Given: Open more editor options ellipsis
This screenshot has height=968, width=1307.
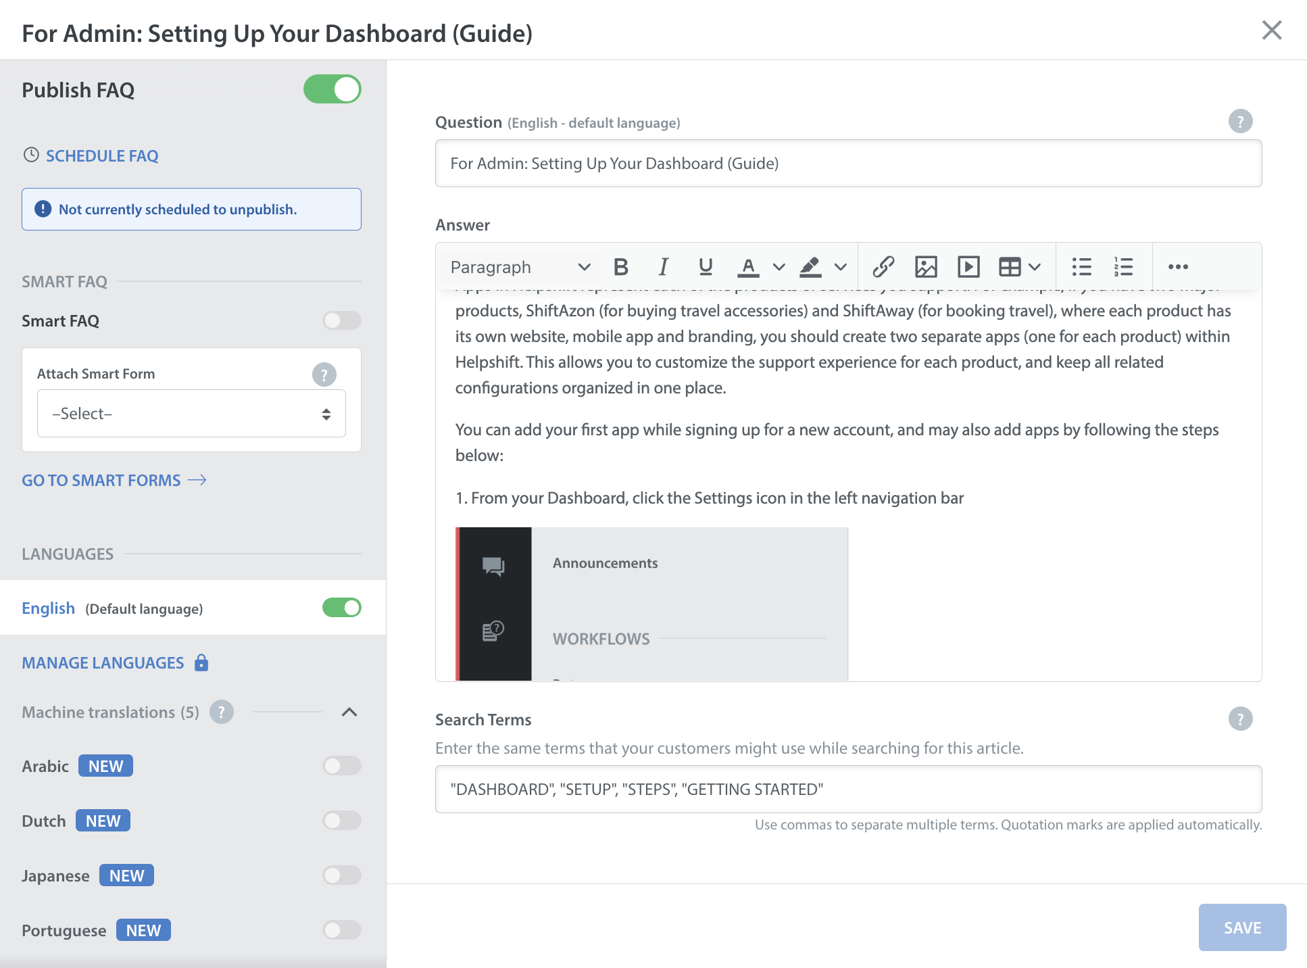Looking at the screenshot, I should (x=1178, y=267).
